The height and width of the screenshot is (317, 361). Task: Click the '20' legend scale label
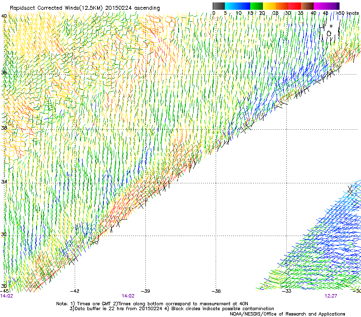point(262,13)
